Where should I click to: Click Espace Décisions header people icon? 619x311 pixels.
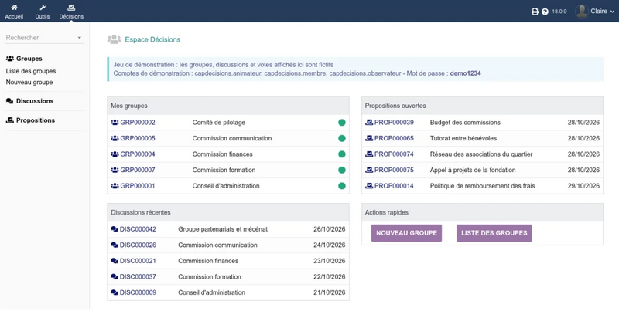click(114, 39)
